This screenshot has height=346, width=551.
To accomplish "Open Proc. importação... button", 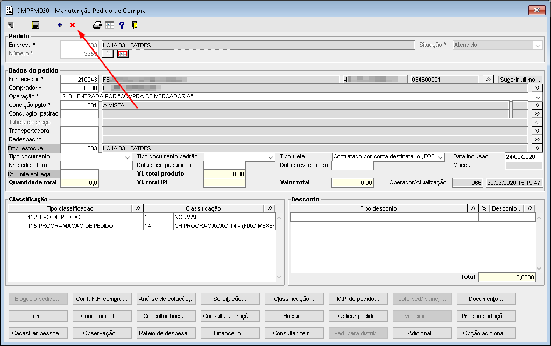I will (486, 316).
